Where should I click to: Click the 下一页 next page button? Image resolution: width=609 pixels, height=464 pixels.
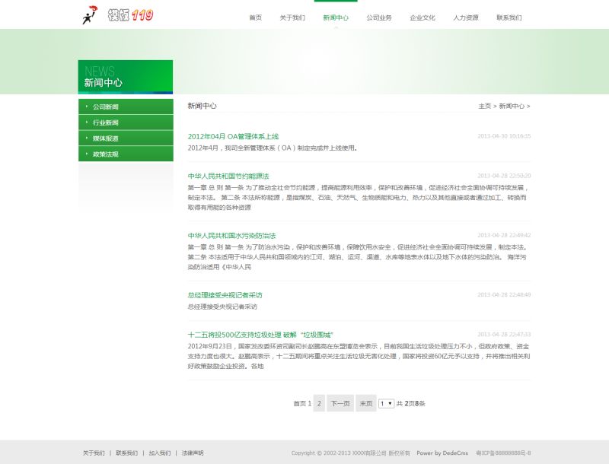tap(340, 403)
